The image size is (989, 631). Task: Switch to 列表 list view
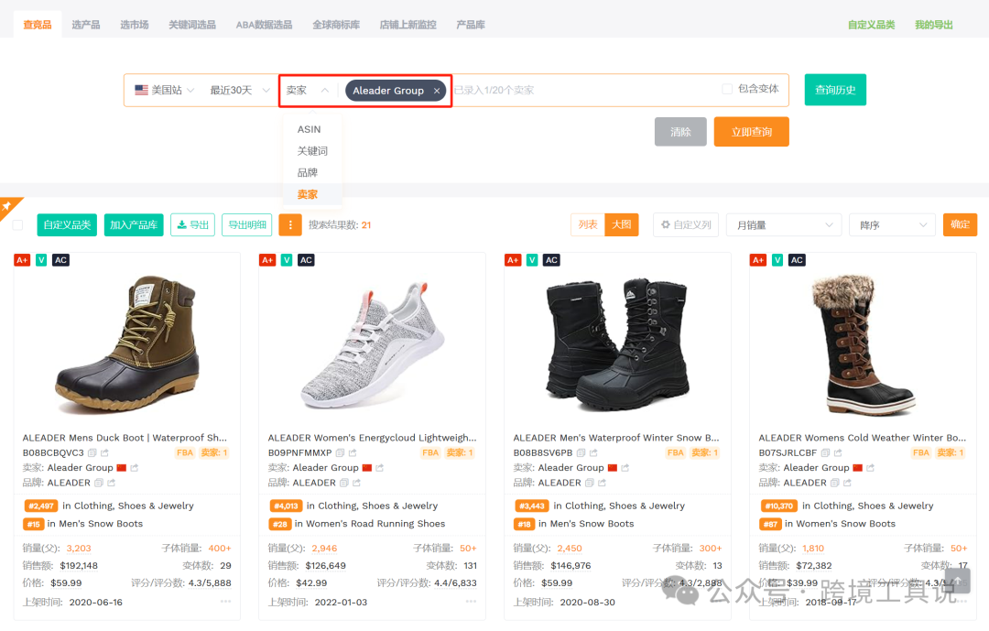[x=588, y=224]
